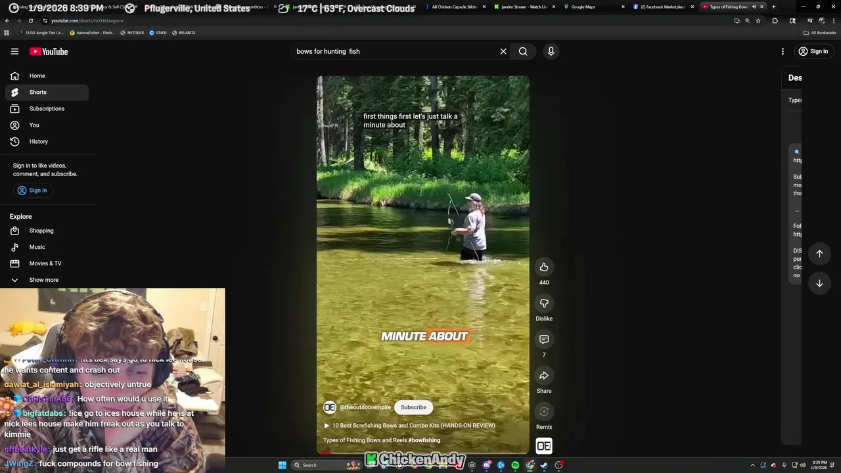Open the All Bookmarks folder
The height and width of the screenshot is (473, 841).
click(819, 32)
